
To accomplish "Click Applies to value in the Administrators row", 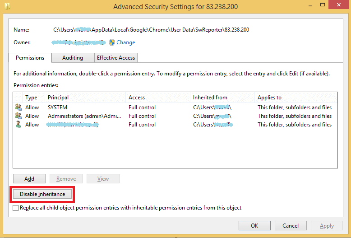I will [295, 116].
